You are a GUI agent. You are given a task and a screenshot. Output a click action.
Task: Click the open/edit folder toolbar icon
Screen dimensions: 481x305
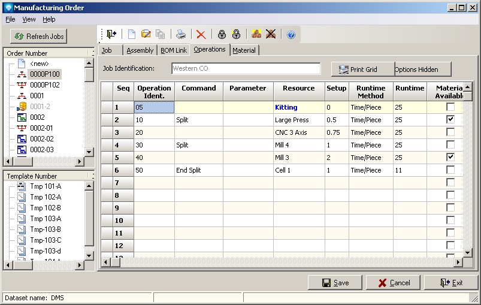[146, 35]
